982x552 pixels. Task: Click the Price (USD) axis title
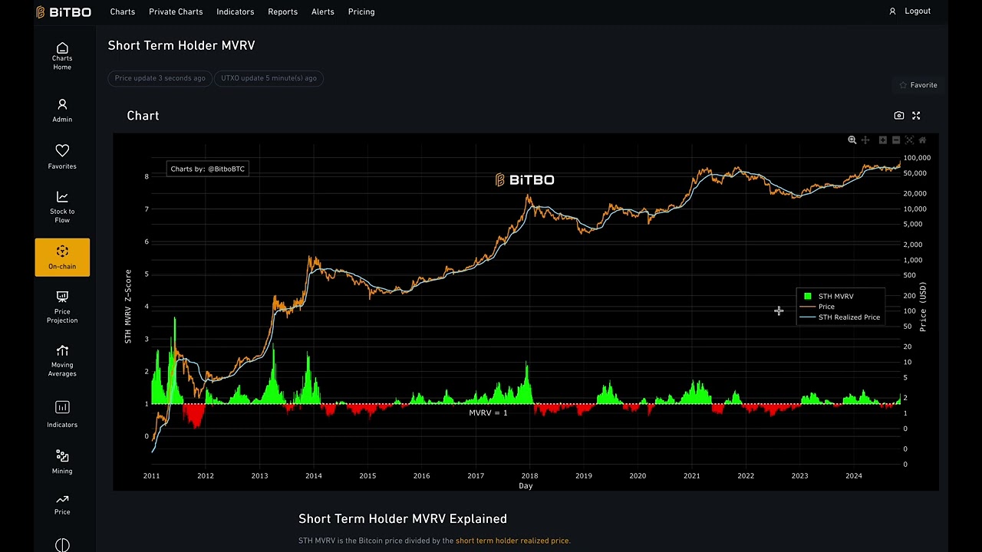(x=923, y=307)
